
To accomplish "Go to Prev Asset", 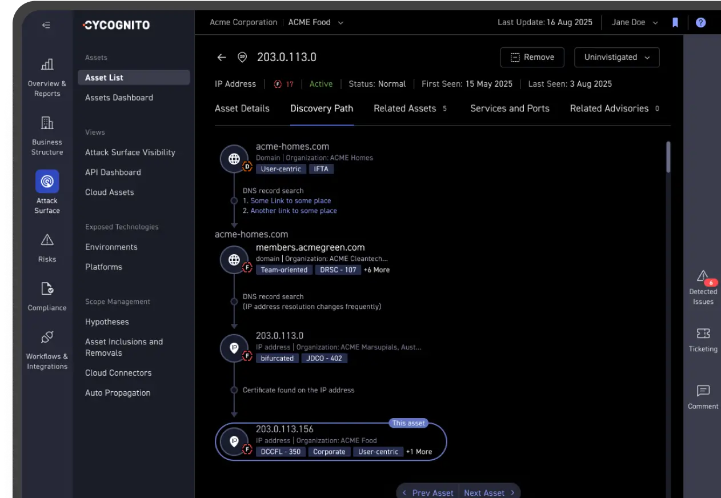I will click(428, 492).
